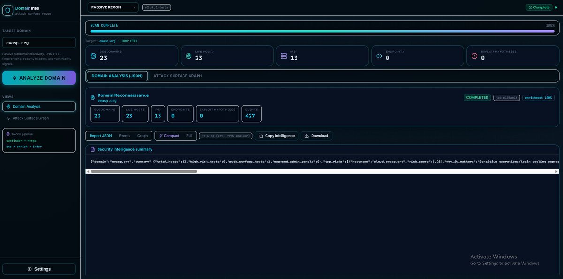The width and height of the screenshot is (563, 279).
Task: Click the Security intelligence summary heading
Action: [125, 149]
